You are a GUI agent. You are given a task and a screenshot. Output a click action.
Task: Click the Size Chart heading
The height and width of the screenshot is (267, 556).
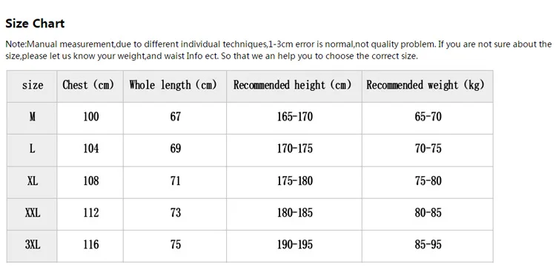point(35,24)
